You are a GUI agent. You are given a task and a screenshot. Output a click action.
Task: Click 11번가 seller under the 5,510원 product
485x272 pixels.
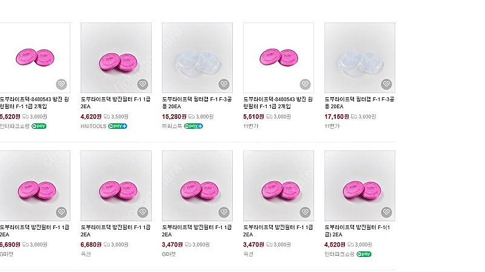[250, 126]
